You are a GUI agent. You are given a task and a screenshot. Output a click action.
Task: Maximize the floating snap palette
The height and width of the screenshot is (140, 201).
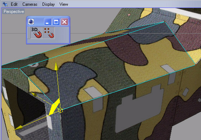pyautogui.click(x=56, y=22)
